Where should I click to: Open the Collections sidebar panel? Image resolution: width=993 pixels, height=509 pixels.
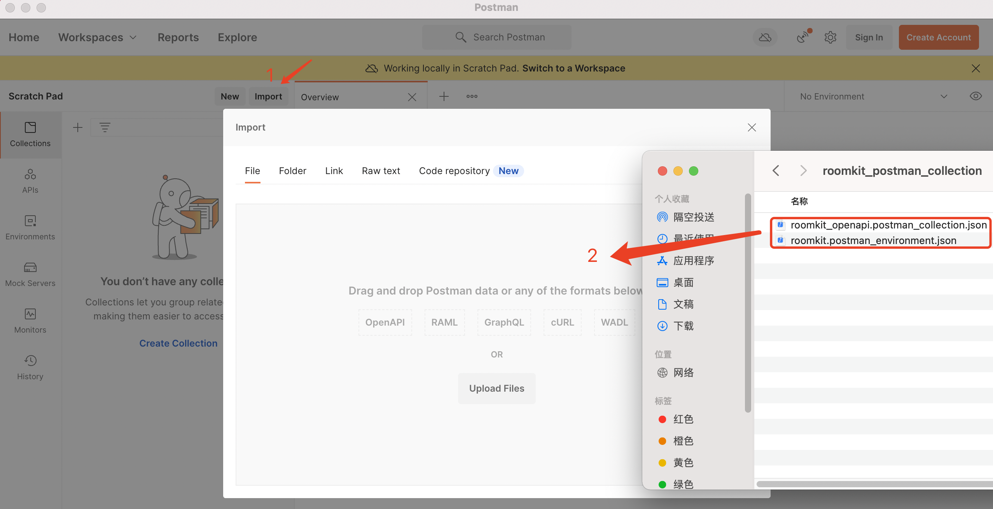tap(30, 134)
